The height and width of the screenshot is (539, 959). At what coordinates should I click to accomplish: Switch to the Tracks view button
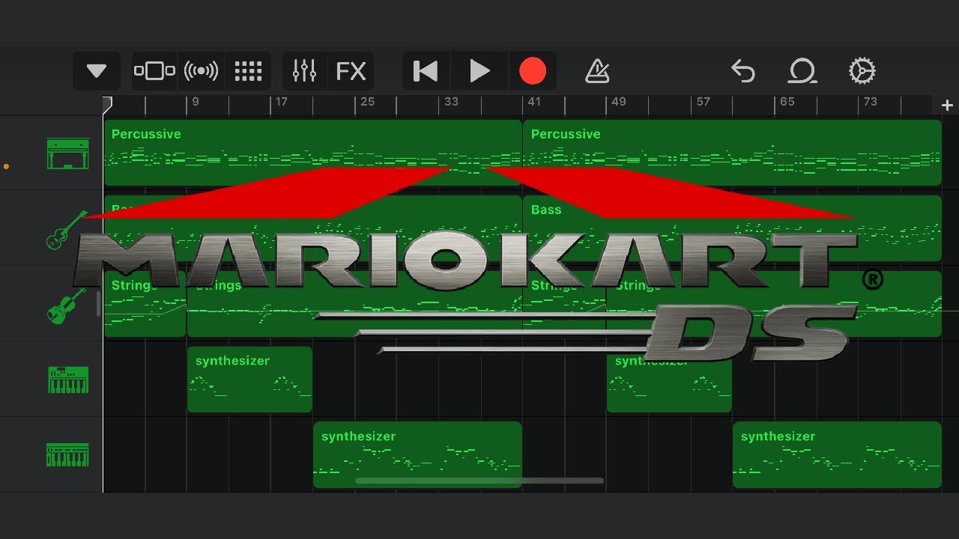(x=154, y=71)
